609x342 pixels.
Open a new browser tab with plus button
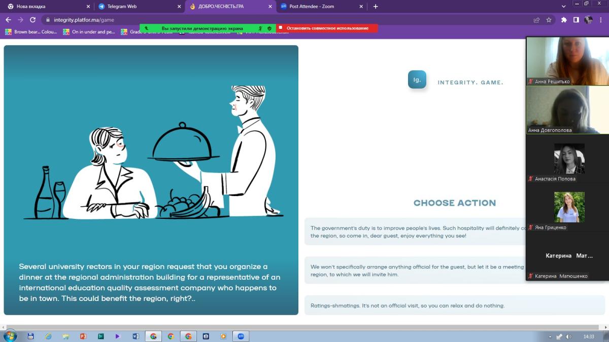[376, 7]
